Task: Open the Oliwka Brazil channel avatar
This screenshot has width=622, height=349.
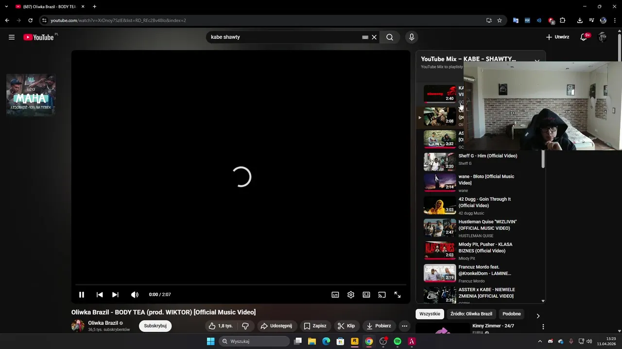Action: point(78,326)
